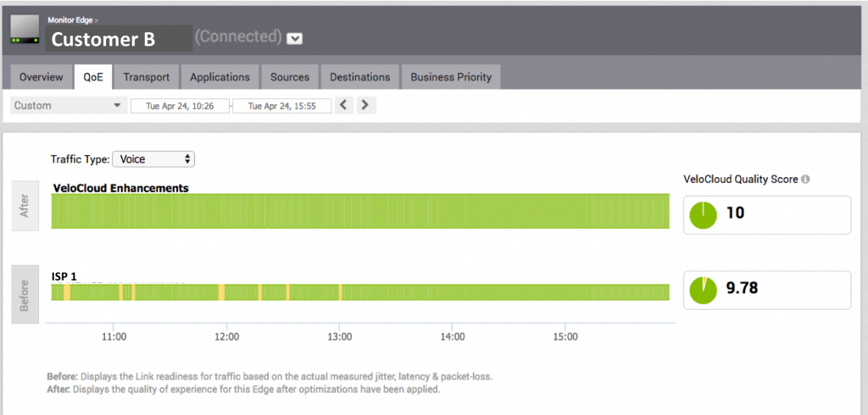This screenshot has width=868, height=415.
Task: Click the edge device icon
Action: pos(25,30)
